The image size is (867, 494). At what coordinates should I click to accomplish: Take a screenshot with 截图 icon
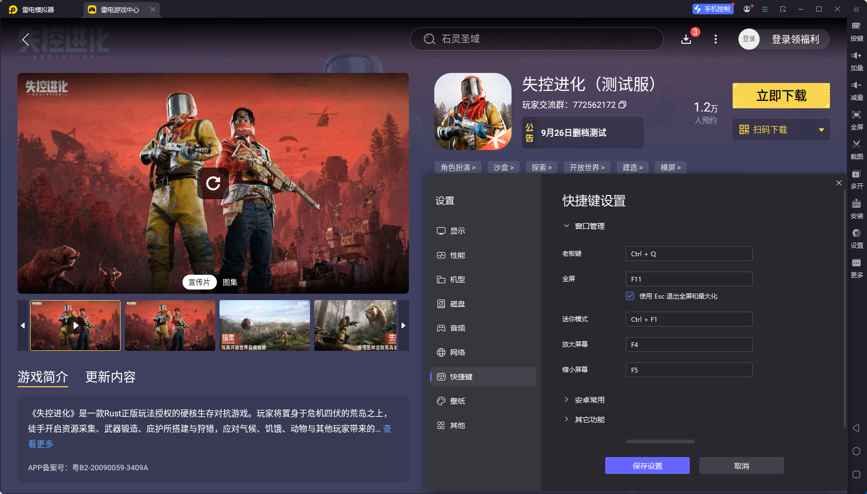(856, 150)
